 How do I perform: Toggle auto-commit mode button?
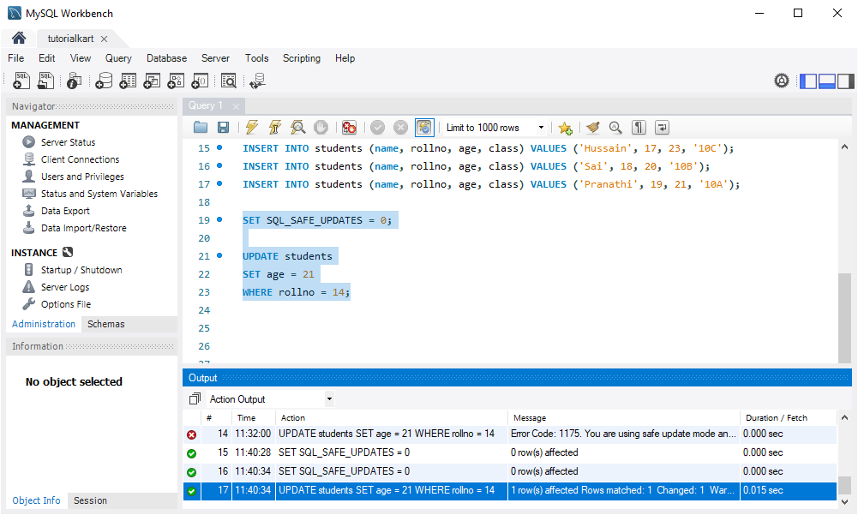424,128
